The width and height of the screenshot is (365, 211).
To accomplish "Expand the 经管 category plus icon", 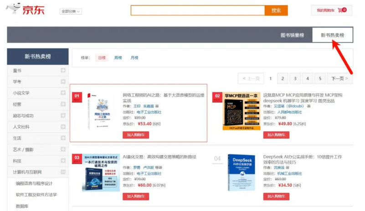I will [x=63, y=104].
